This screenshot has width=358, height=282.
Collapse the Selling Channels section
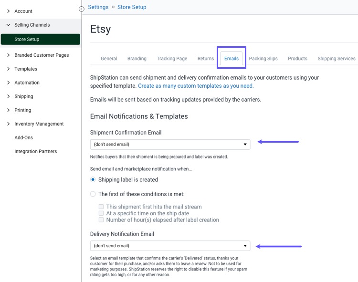click(x=9, y=25)
